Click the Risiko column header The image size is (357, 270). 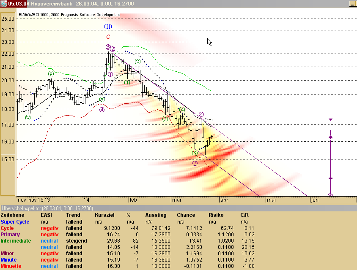coord(216,215)
